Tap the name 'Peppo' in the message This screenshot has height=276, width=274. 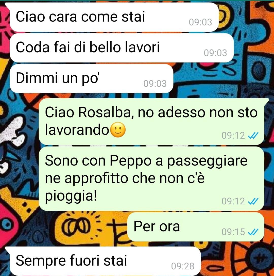point(131,161)
